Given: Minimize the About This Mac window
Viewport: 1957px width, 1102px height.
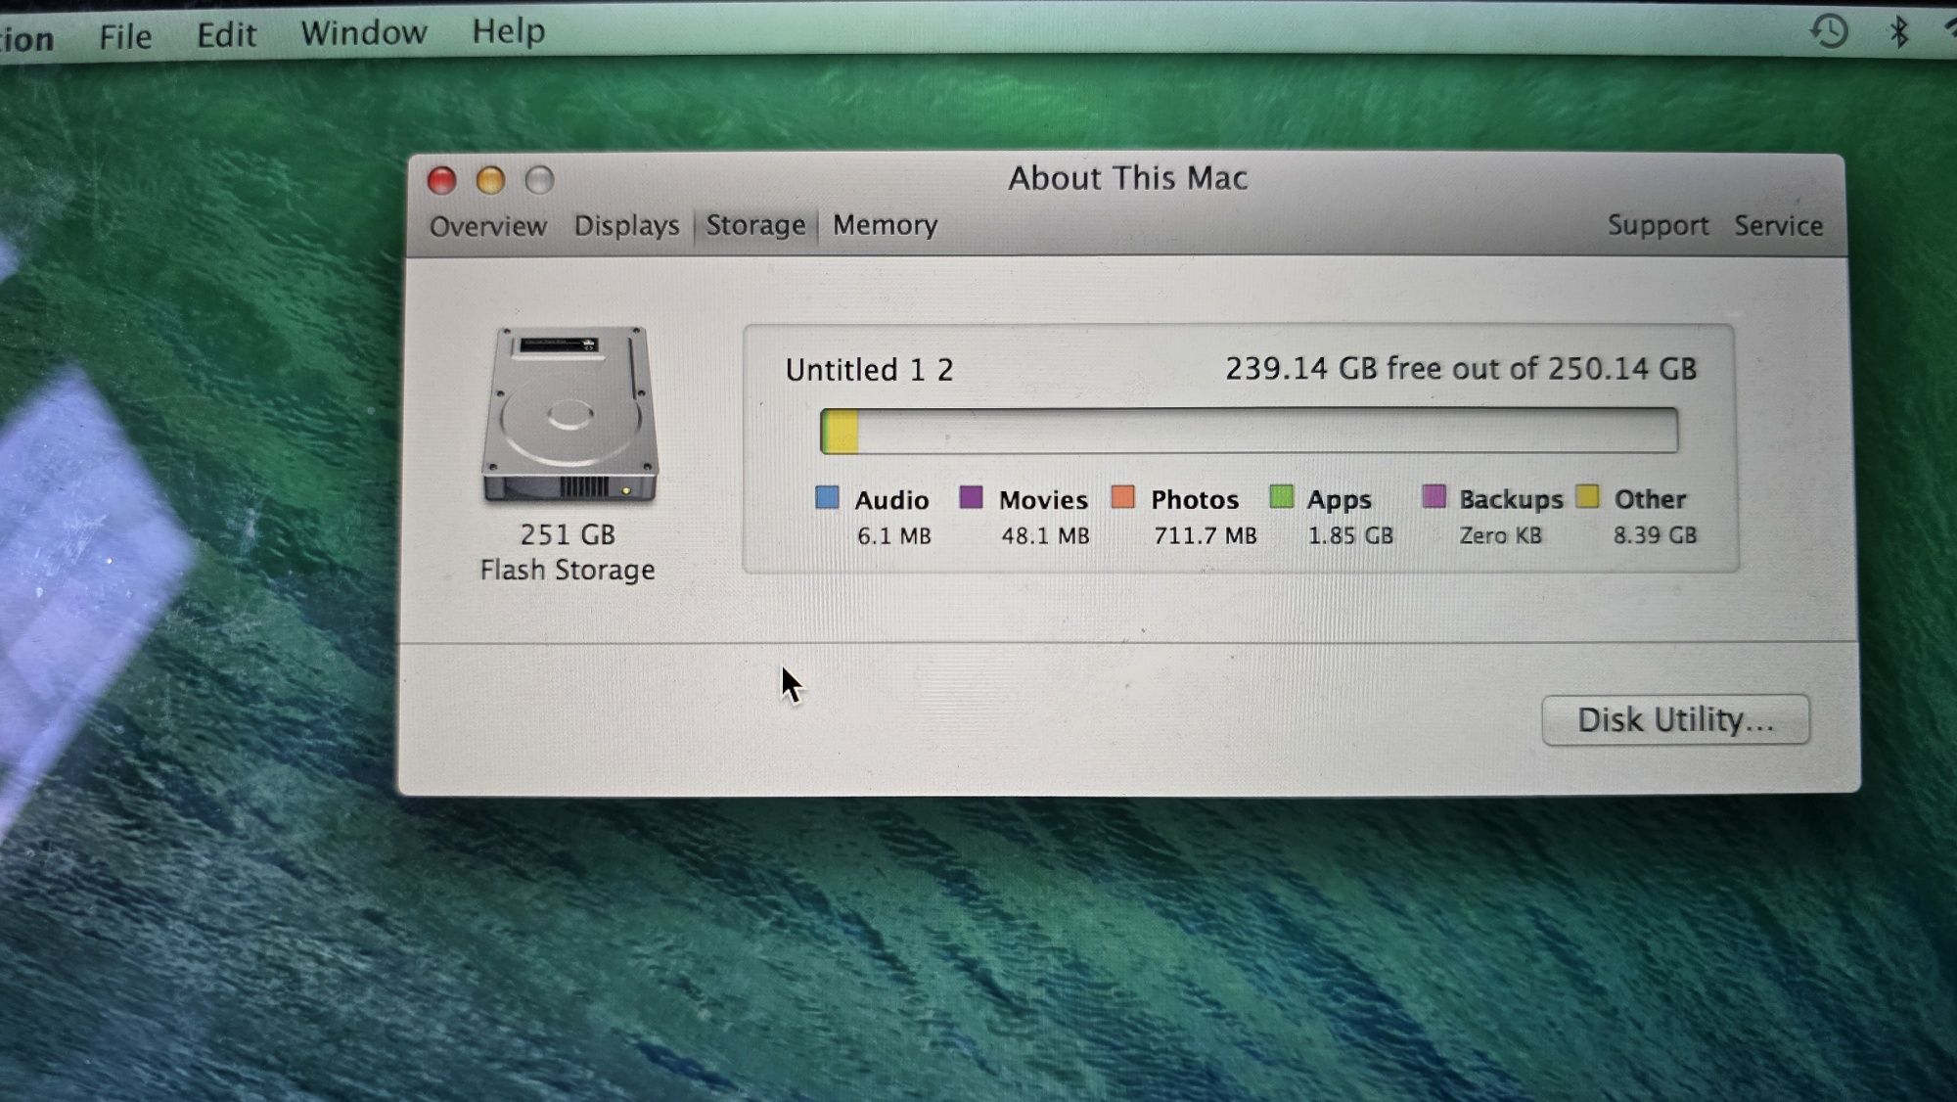Looking at the screenshot, I should pos(490,180).
